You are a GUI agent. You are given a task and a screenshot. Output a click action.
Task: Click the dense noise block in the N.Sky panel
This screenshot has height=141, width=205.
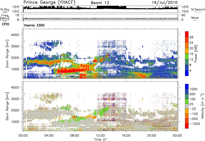click(x=111, y=7)
